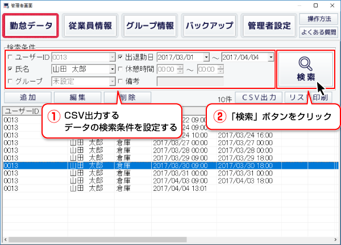Expand the end date picker 2017/04/04
Image resolution: width=341 pixels, height=245 pixels.
[271, 57]
